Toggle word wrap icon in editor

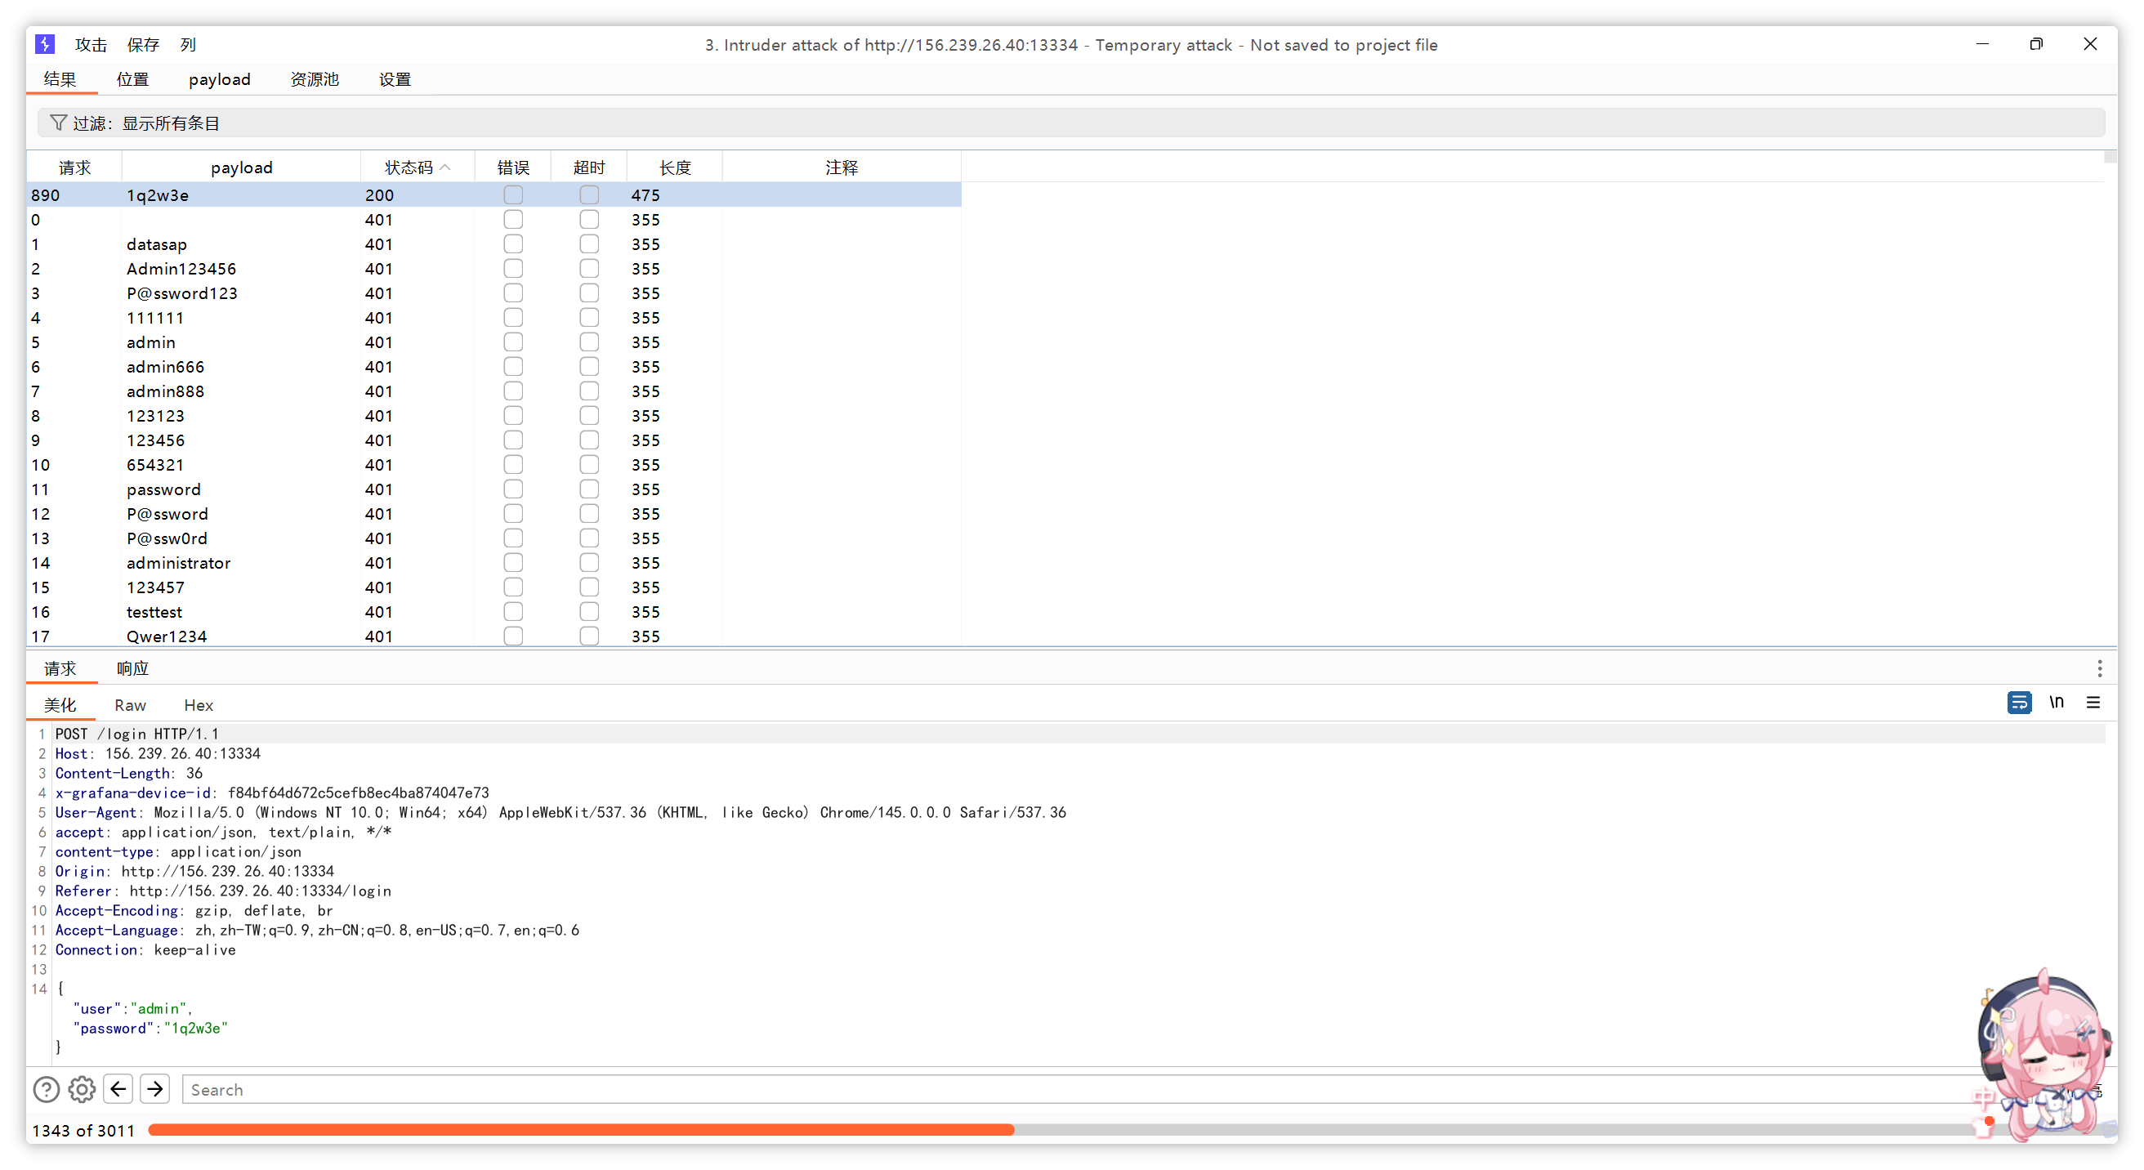click(2018, 703)
